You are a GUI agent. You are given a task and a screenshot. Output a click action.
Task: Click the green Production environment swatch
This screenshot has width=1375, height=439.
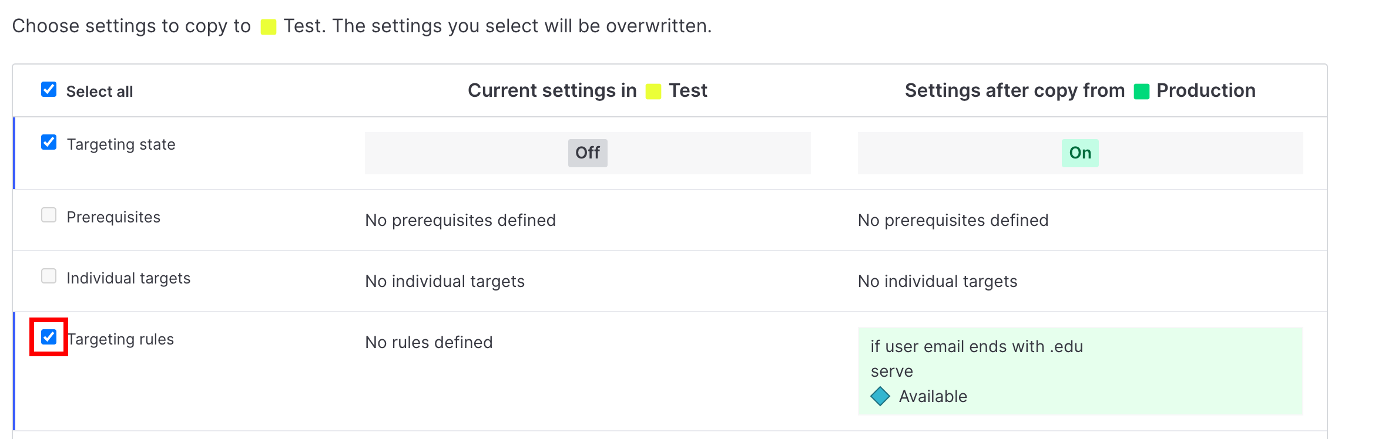pyautogui.click(x=1142, y=90)
